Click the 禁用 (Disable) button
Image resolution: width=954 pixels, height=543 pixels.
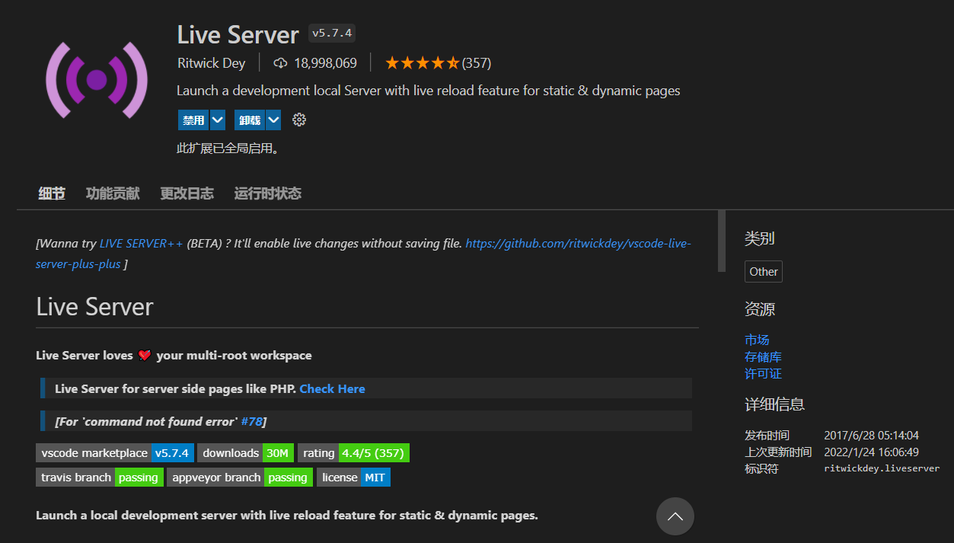[194, 120]
